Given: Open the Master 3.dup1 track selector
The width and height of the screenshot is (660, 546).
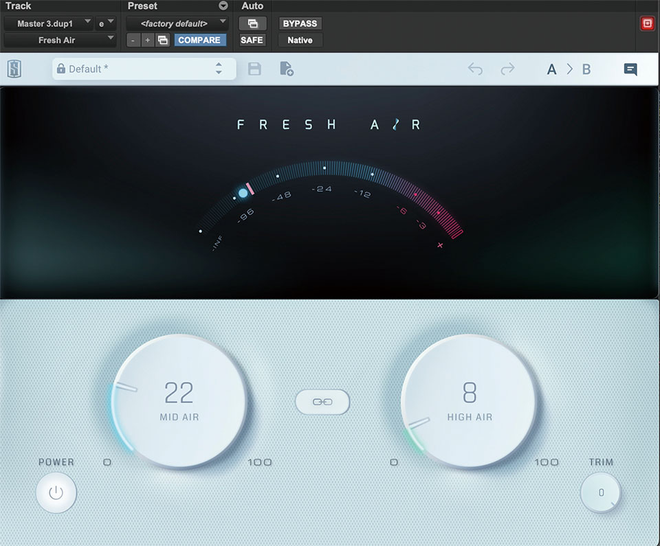Looking at the screenshot, I should 48,23.
